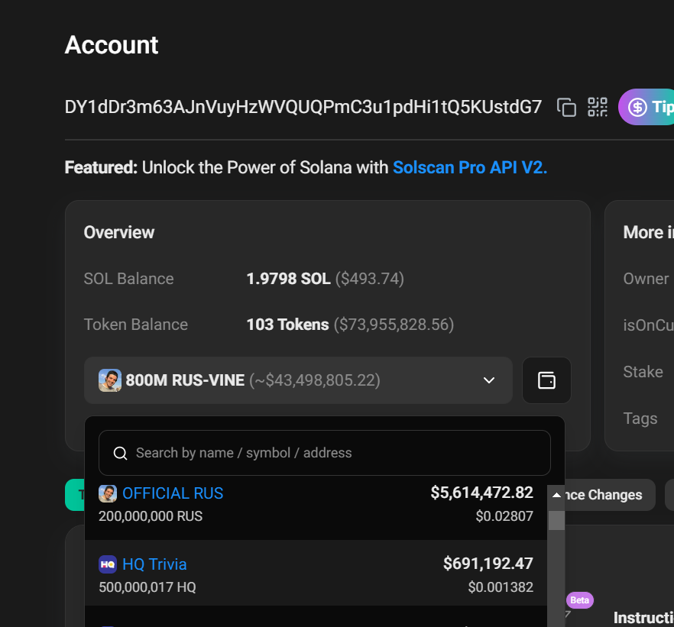Click the Stake label in More info
This screenshot has height=627, width=674.
coord(643,371)
